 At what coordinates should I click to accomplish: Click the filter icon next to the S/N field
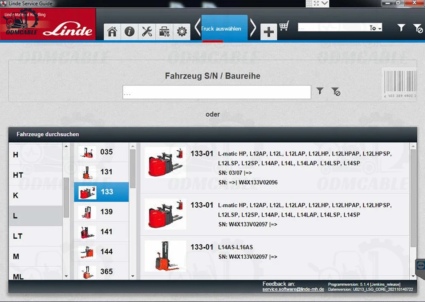click(x=320, y=91)
